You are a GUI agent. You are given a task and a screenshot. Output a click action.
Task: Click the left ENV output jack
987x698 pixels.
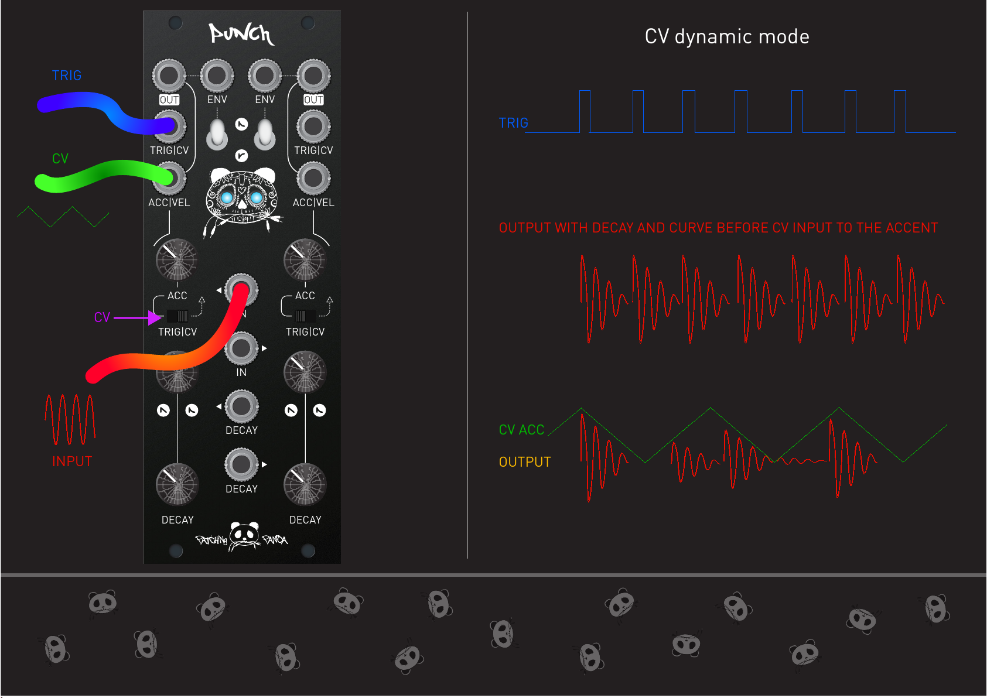217,76
